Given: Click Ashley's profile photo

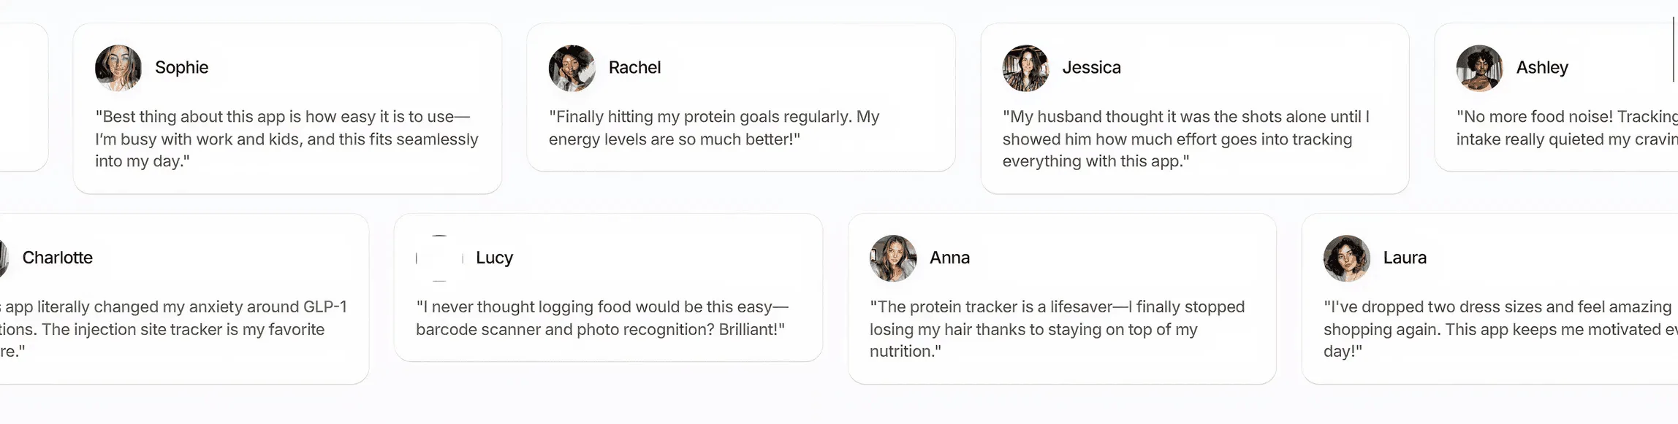Looking at the screenshot, I should [x=1479, y=68].
